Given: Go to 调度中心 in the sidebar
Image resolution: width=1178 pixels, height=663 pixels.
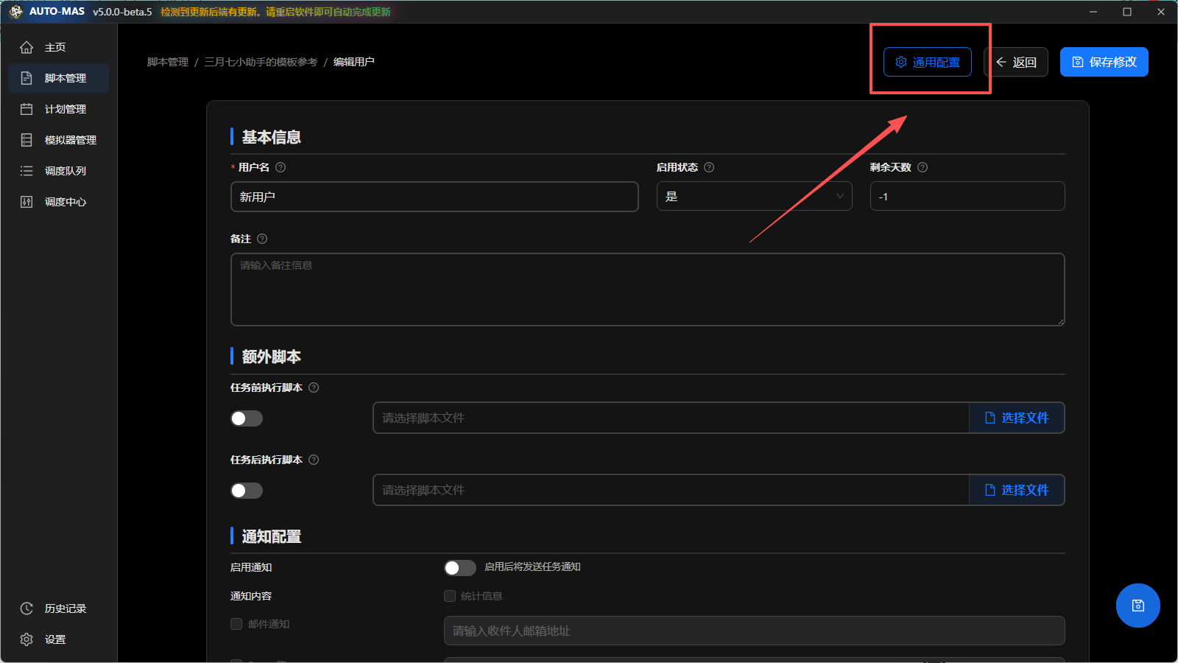Looking at the screenshot, I should point(65,202).
